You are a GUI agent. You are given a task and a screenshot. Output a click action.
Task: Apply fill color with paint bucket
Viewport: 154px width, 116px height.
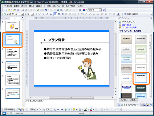80,110
